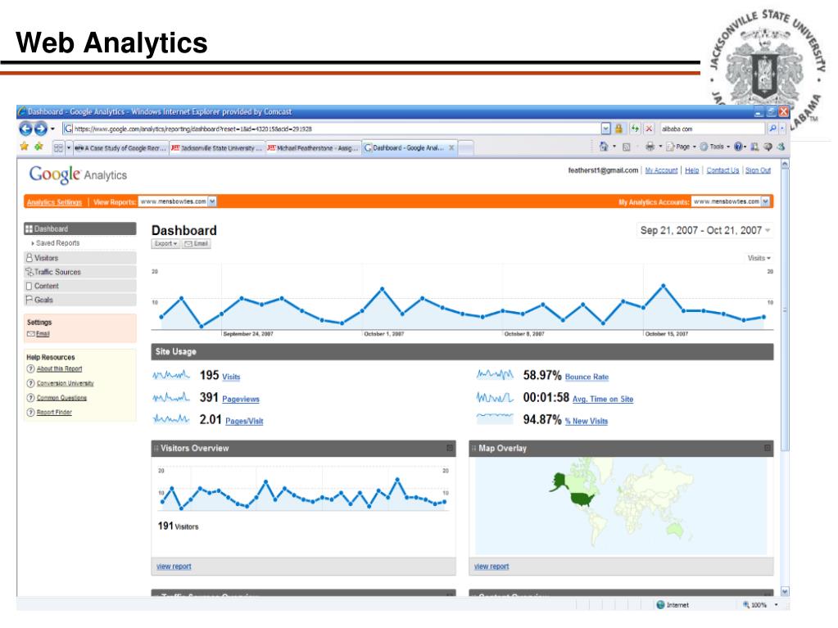Click the Contact Us link
Image resolution: width=838 pixels, height=628 pixels.
(722, 170)
